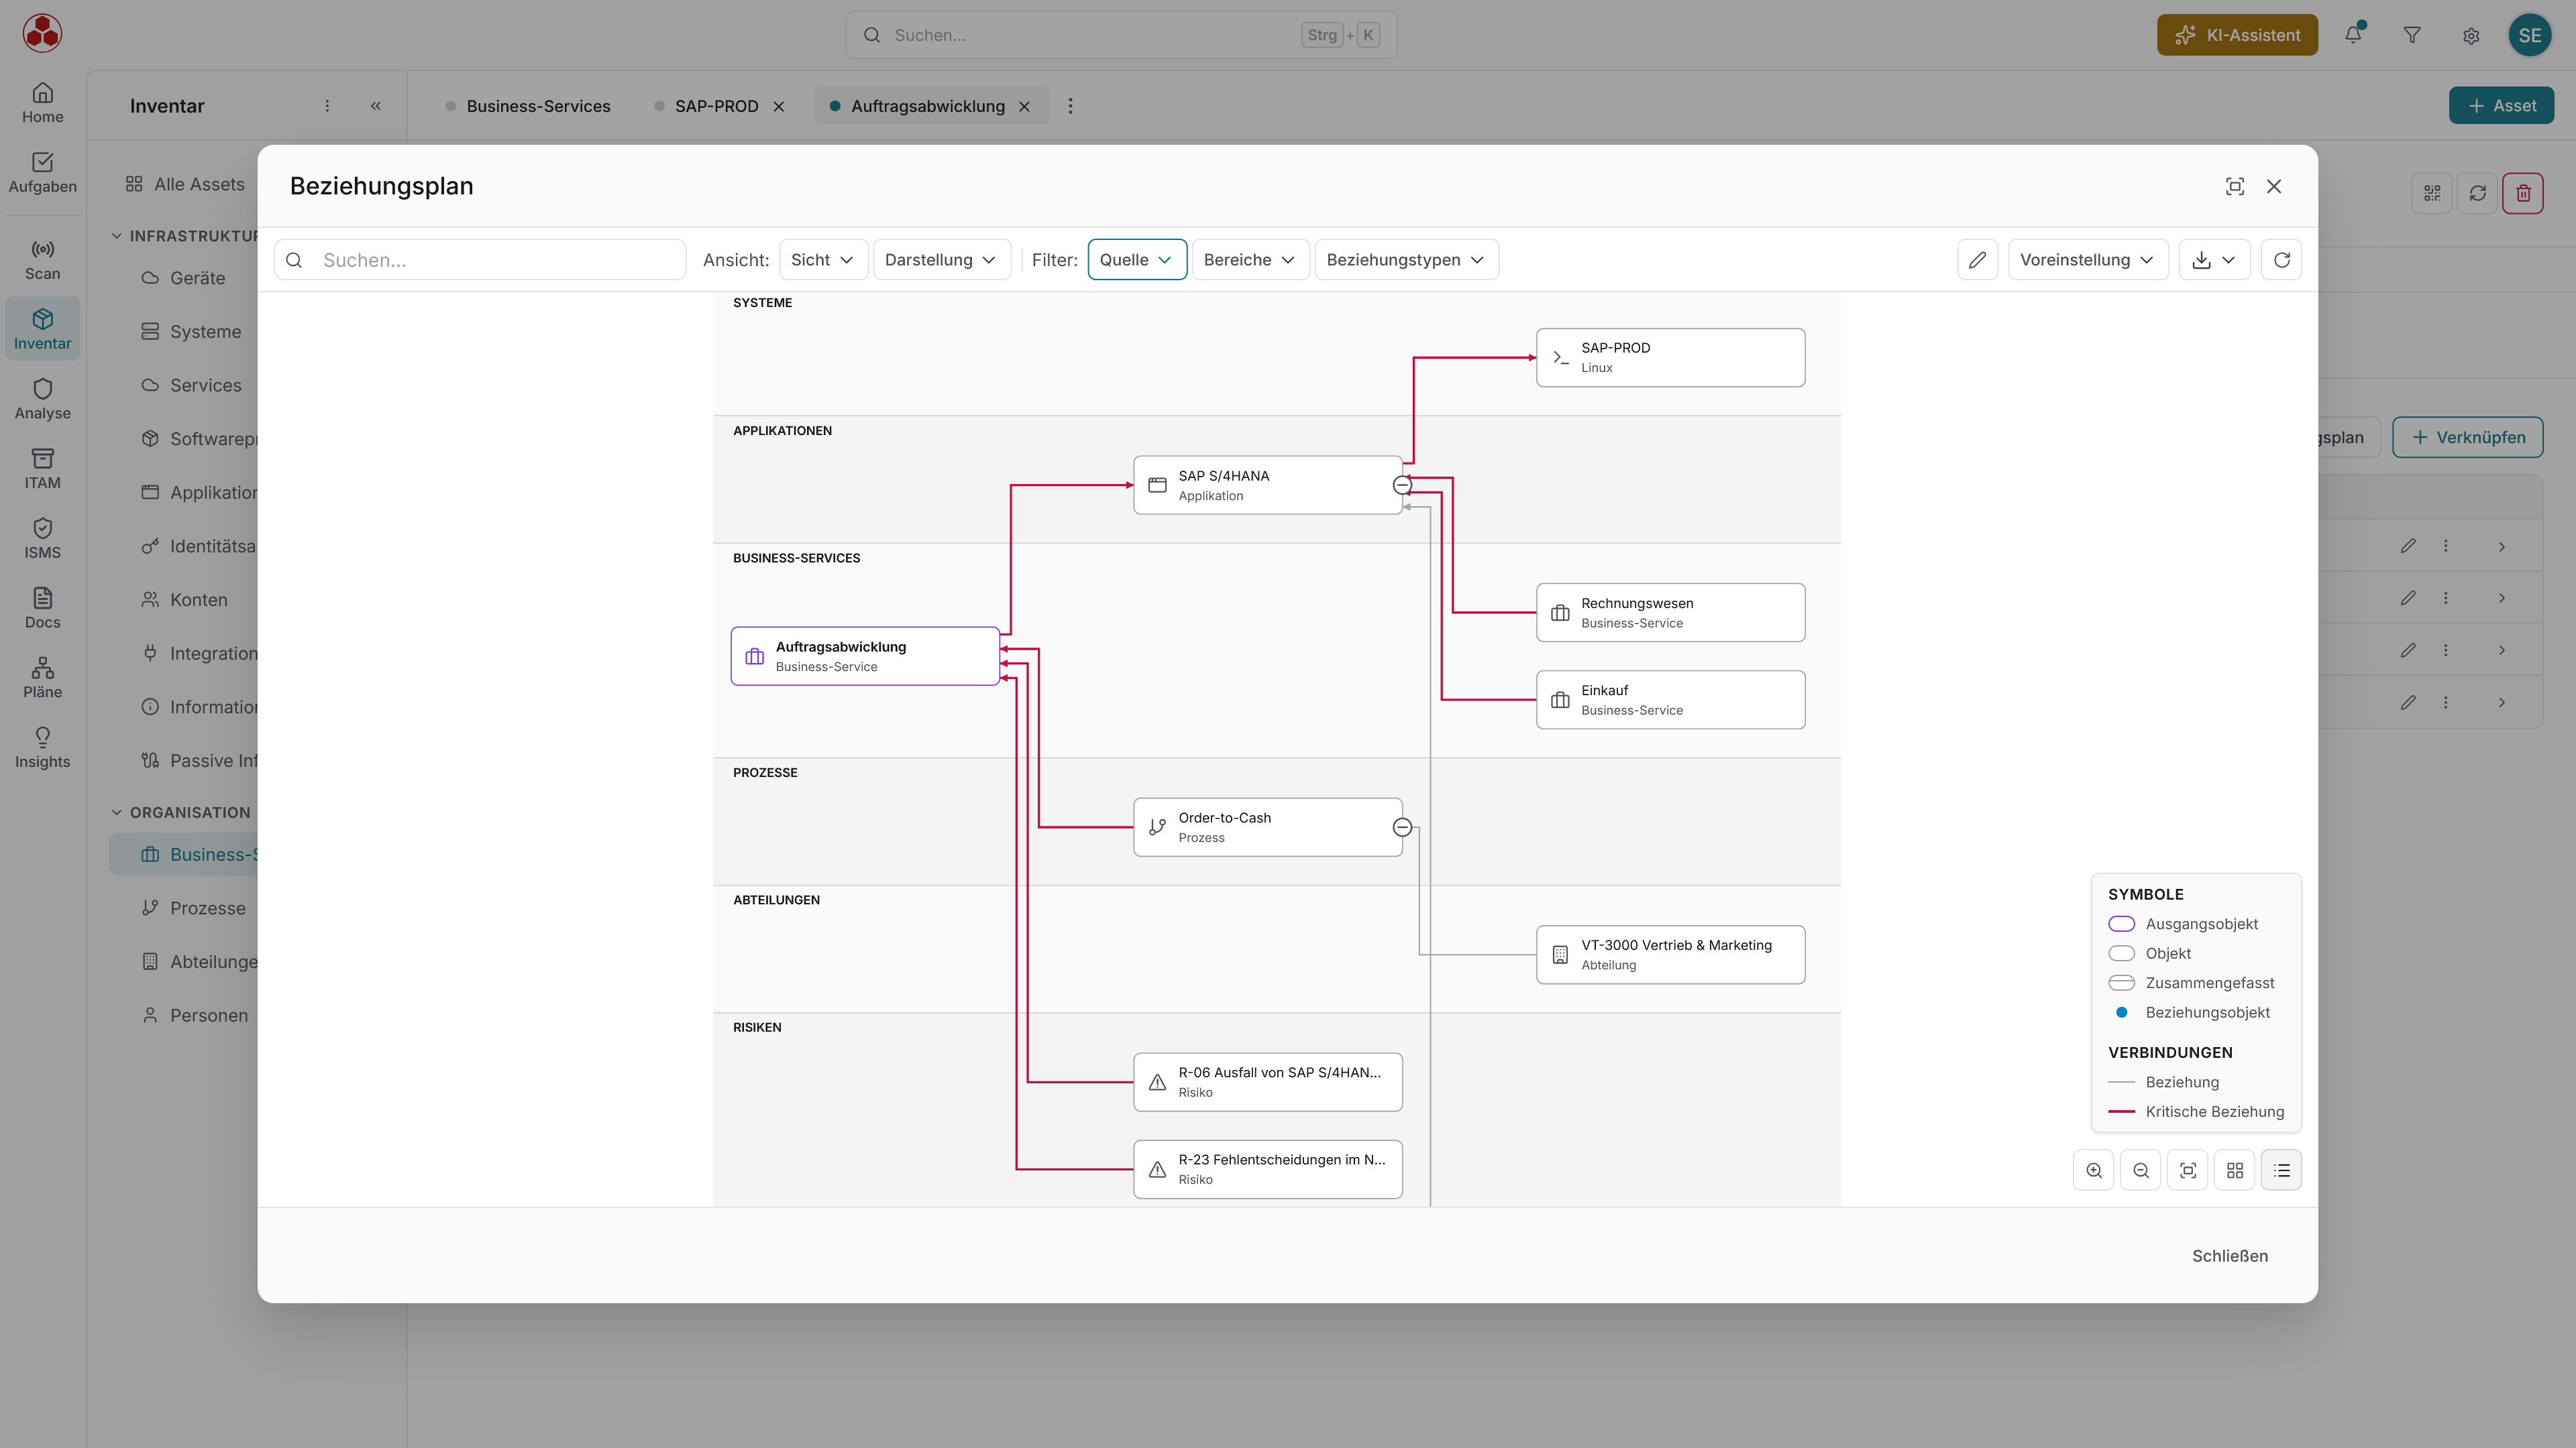Open Pläne in left sidebar
Image resolution: width=2576 pixels, height=1448 pixels.
[x=42, y=678]
